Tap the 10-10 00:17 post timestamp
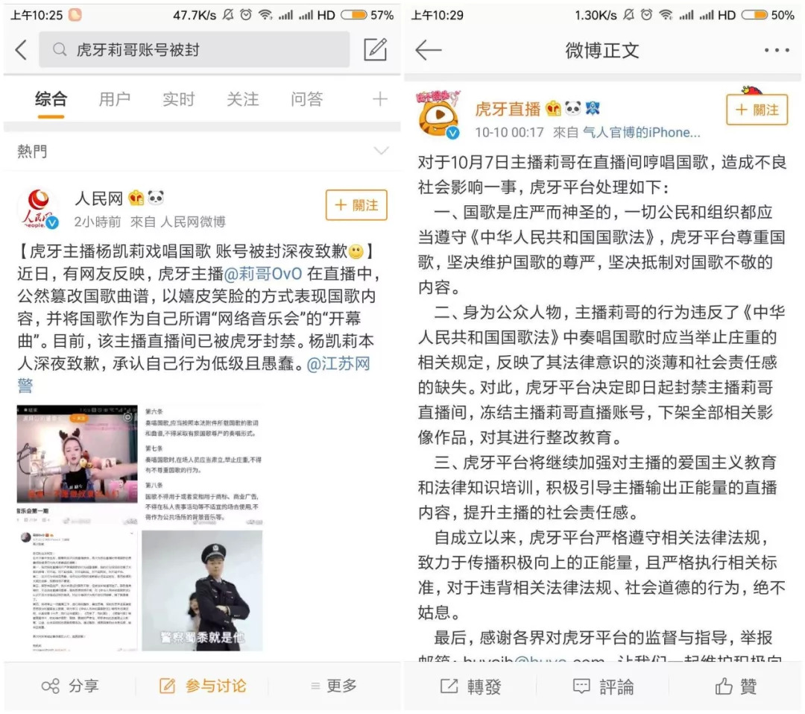The width and height of the screenshot is (805, 714). [509, 133]
